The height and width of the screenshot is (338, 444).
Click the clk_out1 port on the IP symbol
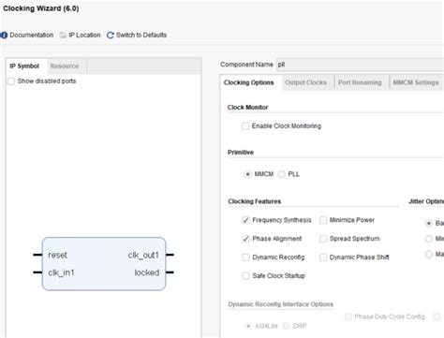tap(143, 255)
